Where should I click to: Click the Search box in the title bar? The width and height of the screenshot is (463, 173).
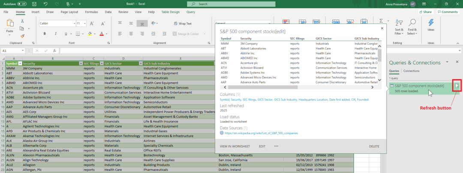point(231,4)
